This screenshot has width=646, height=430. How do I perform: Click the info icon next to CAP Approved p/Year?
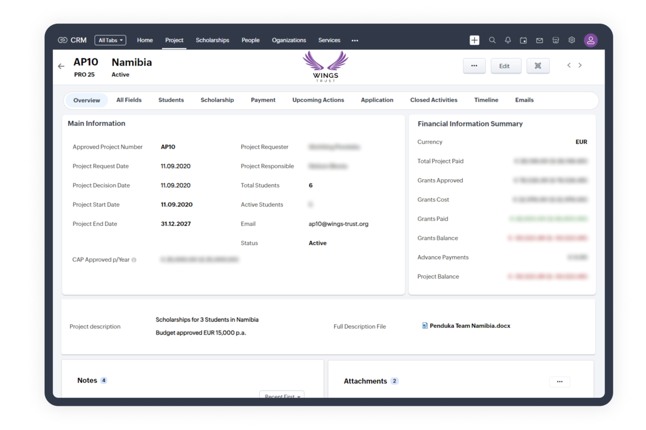point(134,260)
